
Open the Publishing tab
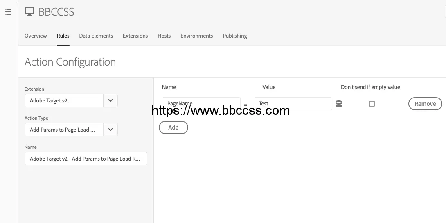[x=235, y=36]
